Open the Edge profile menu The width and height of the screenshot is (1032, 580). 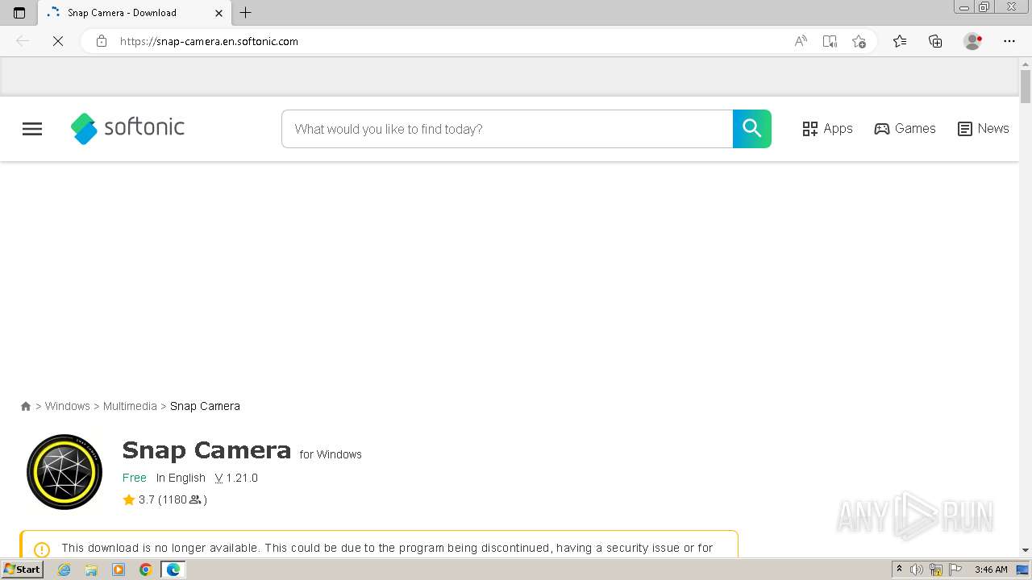972,41
